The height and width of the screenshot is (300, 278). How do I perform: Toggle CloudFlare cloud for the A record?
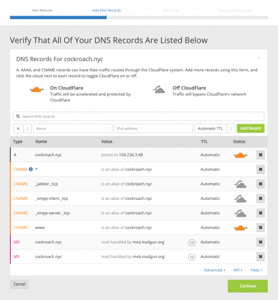tap(240, 155)
